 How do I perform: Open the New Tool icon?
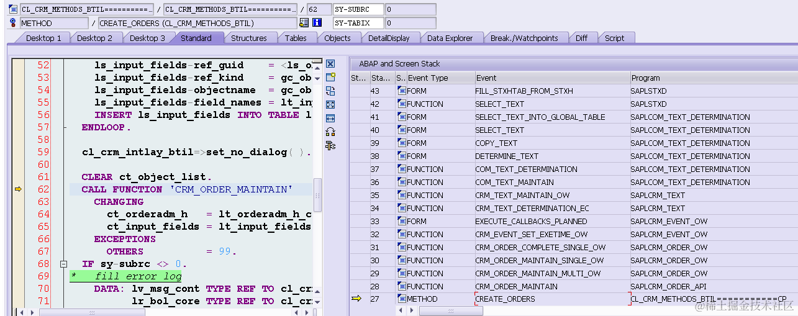(x=330, y=77)
